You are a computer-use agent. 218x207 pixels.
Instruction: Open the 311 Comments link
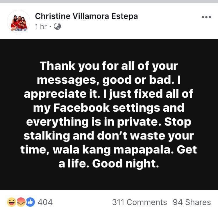click(x=139, y=202)
